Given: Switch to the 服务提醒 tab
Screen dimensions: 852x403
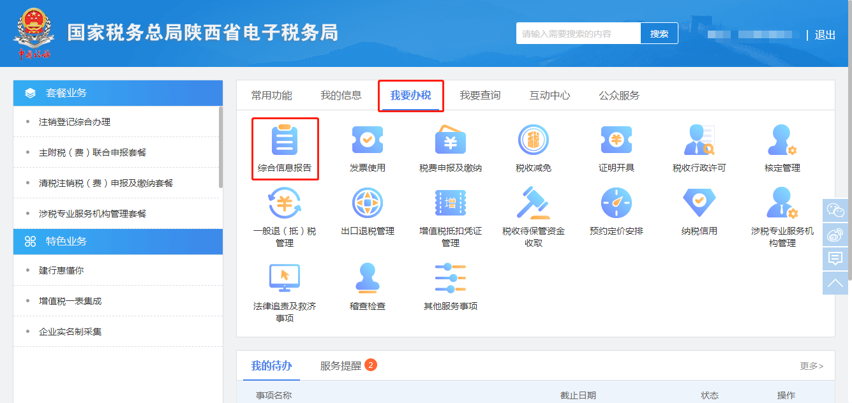Looking at the screenshot, I should pyautogui.click(x=341, y=366).
